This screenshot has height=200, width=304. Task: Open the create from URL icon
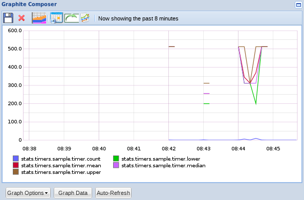pos(85,18)
